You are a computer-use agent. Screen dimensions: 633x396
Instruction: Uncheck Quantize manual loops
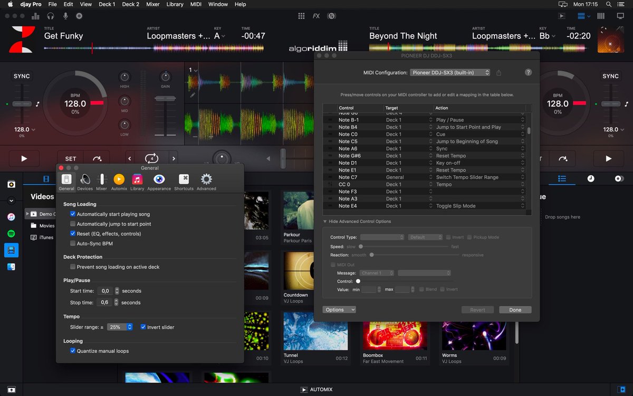point(73,351)
